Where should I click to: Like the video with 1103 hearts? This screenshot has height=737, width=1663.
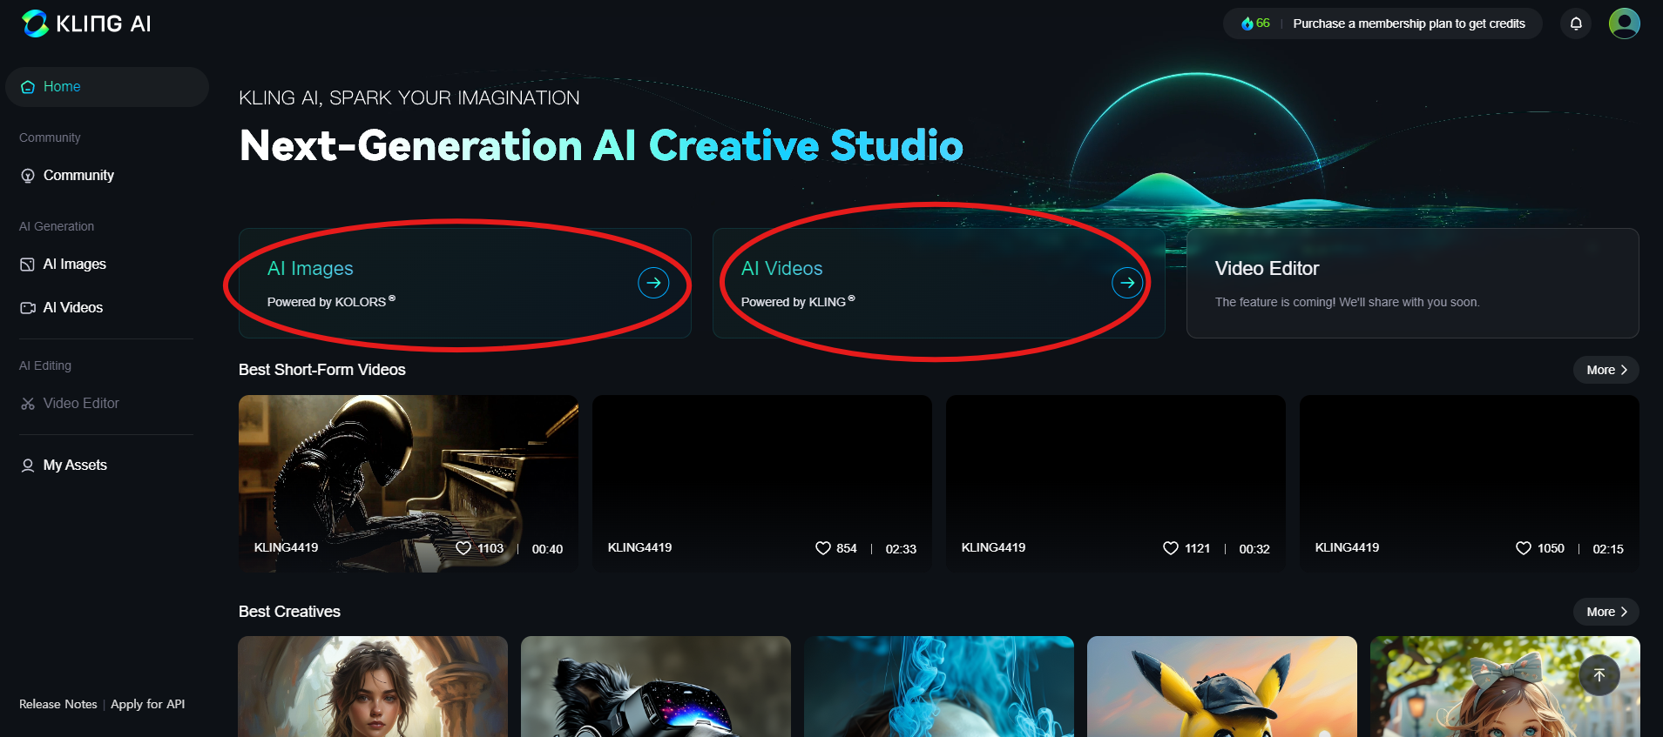pos(463,548)
